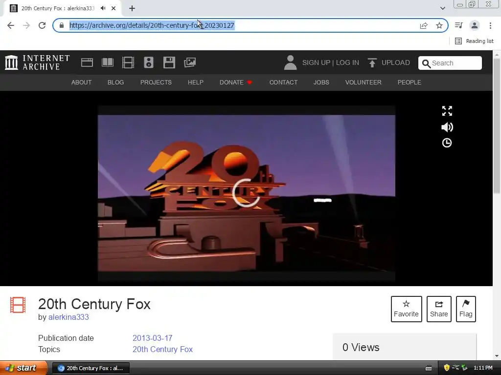Open the 20th Century Fox topic link
Viewport: 501px width, 375px height.
(162, 350)
